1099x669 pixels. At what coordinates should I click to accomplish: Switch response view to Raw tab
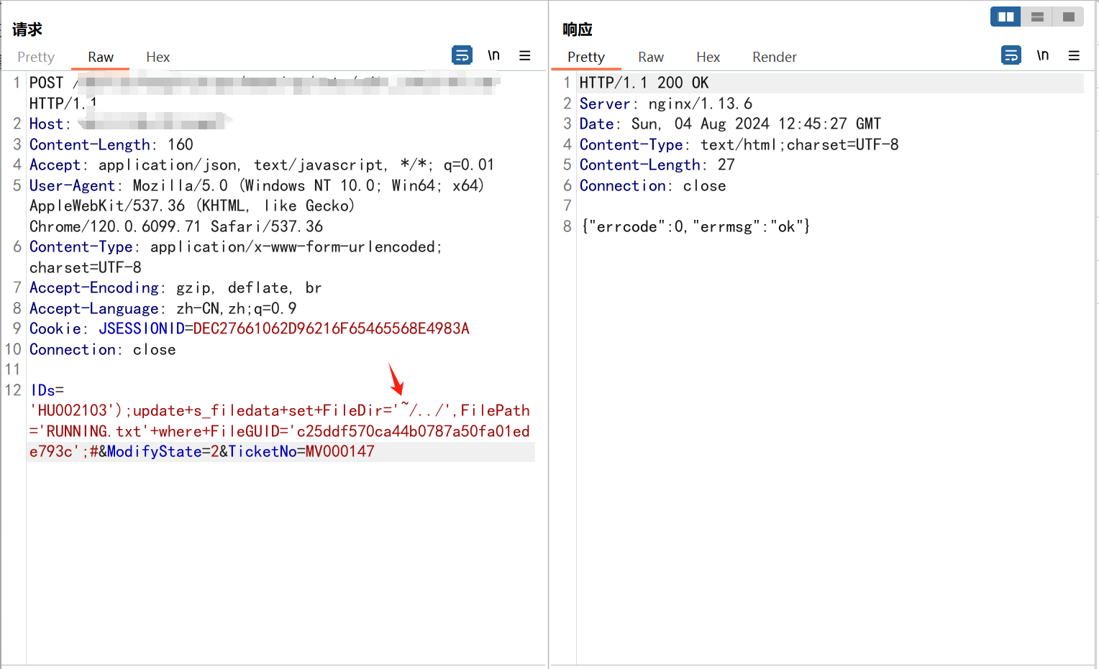pos(650,57)
